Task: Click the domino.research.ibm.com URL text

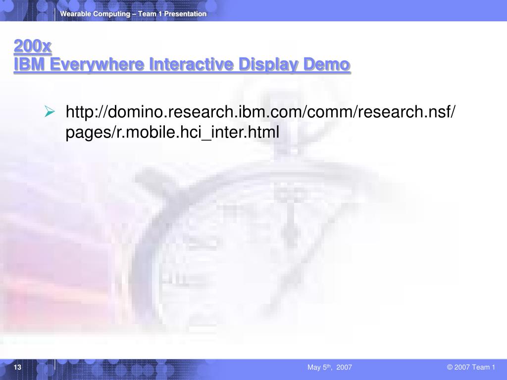Action: click(260, 122)
